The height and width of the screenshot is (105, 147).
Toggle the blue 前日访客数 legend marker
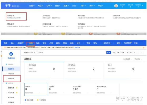pyautogui.click(x=25, y=100)
